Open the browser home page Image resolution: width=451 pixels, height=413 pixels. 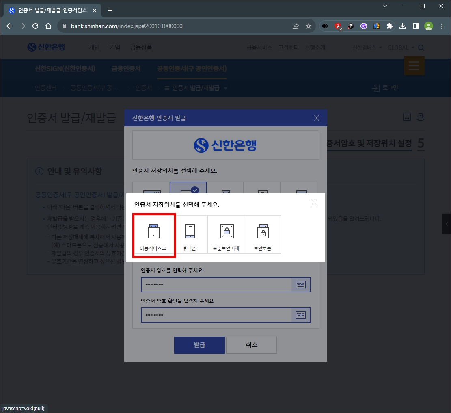click(x=48, y=26)
